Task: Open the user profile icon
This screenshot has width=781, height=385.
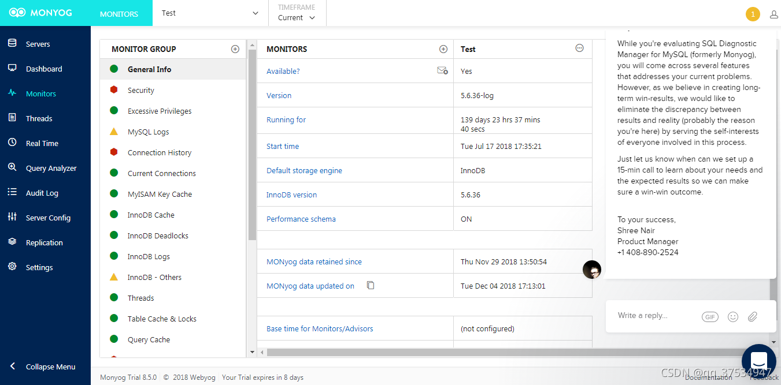Action: coord(774,14)
